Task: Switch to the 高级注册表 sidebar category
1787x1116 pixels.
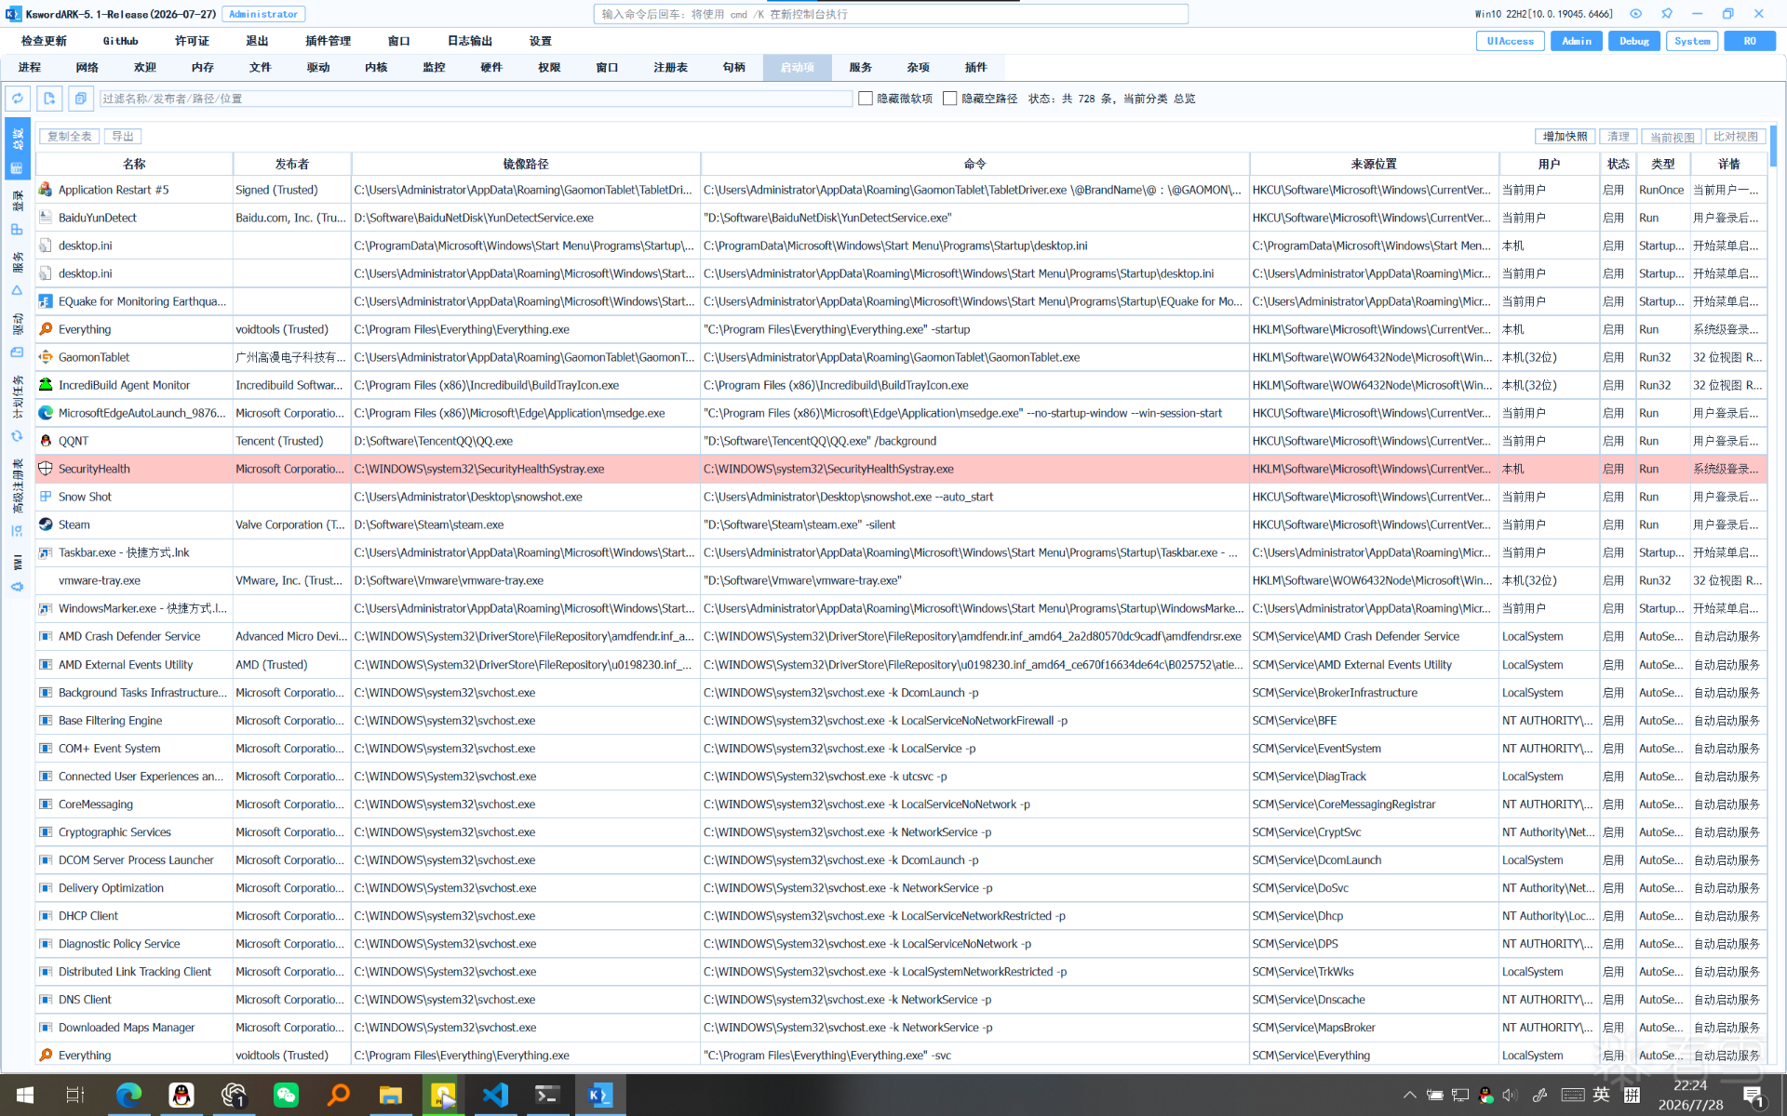Action: pyautogui.click(x=17, y=496)
